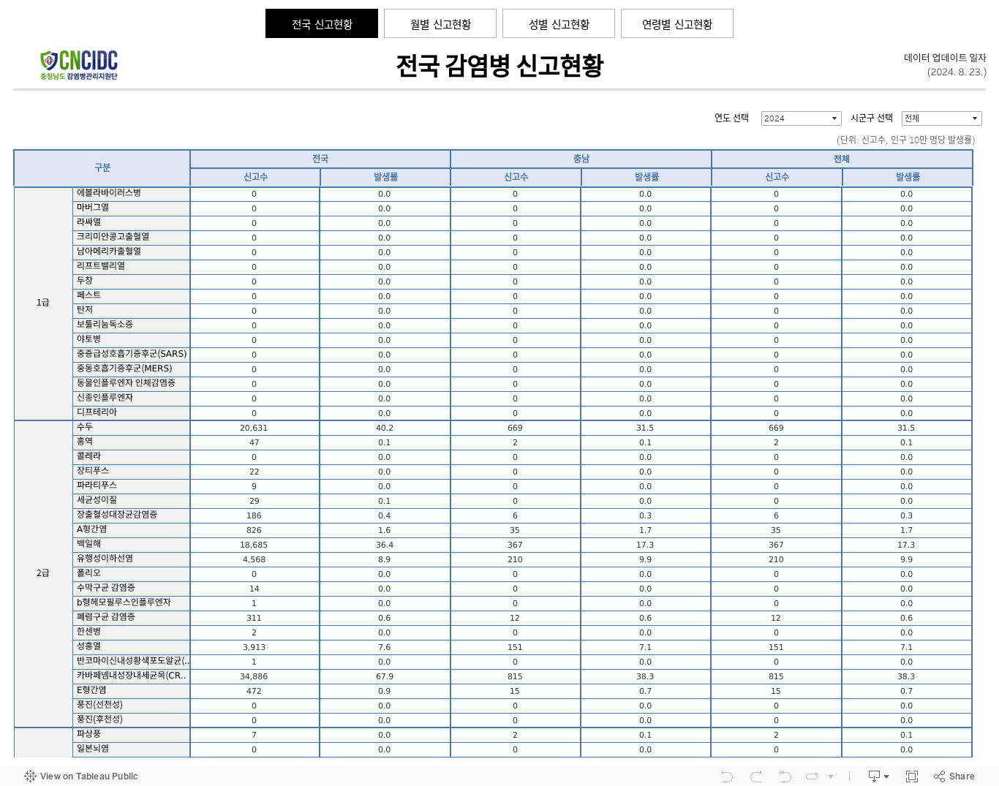
Task: Select the 크리미안콩고출혈열 row label
Action: 132,238
